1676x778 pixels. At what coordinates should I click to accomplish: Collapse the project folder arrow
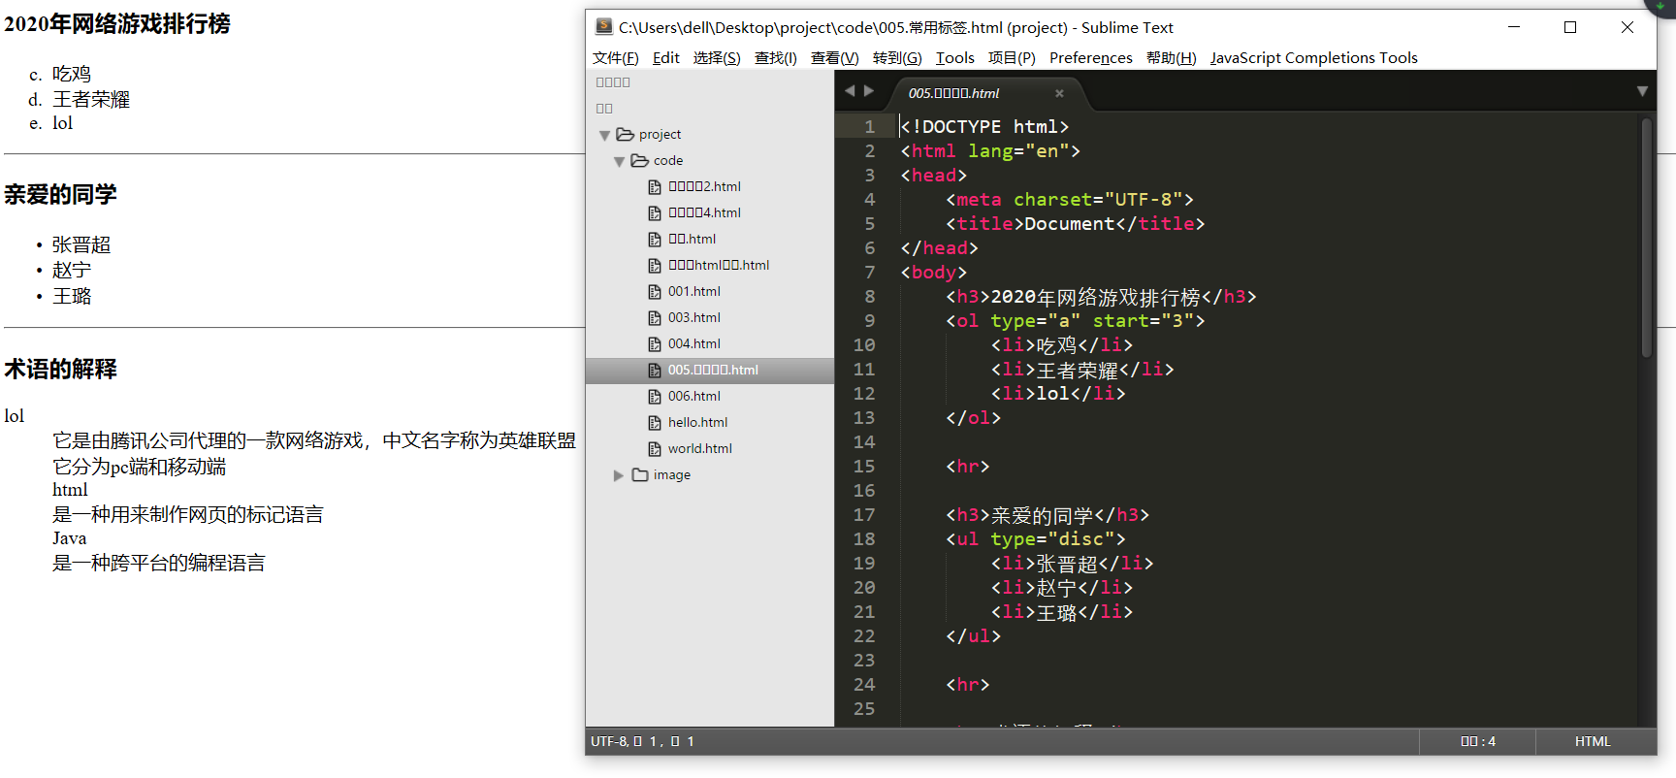point(604,135)
